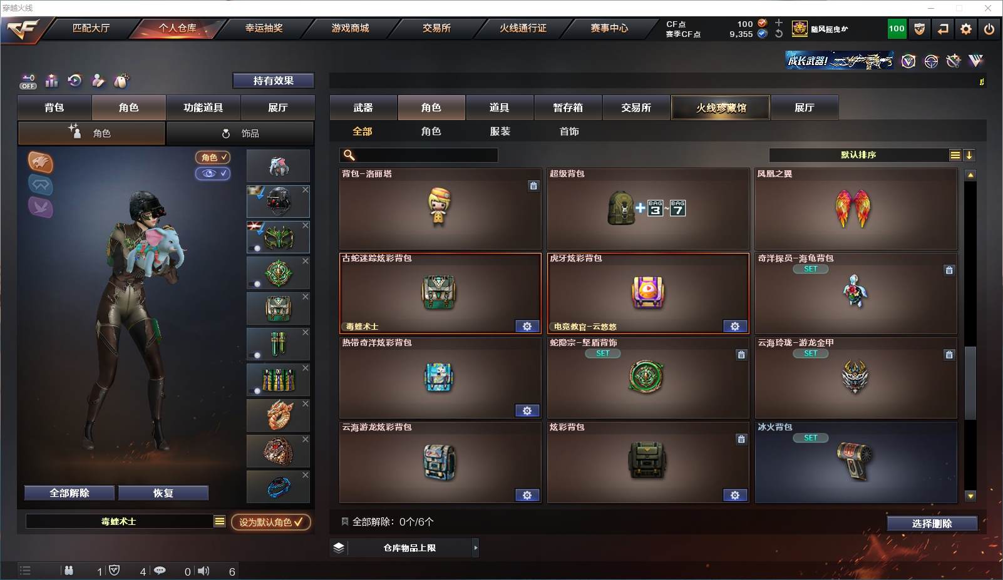Click the 选择删除 button

click(x=932, y=524)
